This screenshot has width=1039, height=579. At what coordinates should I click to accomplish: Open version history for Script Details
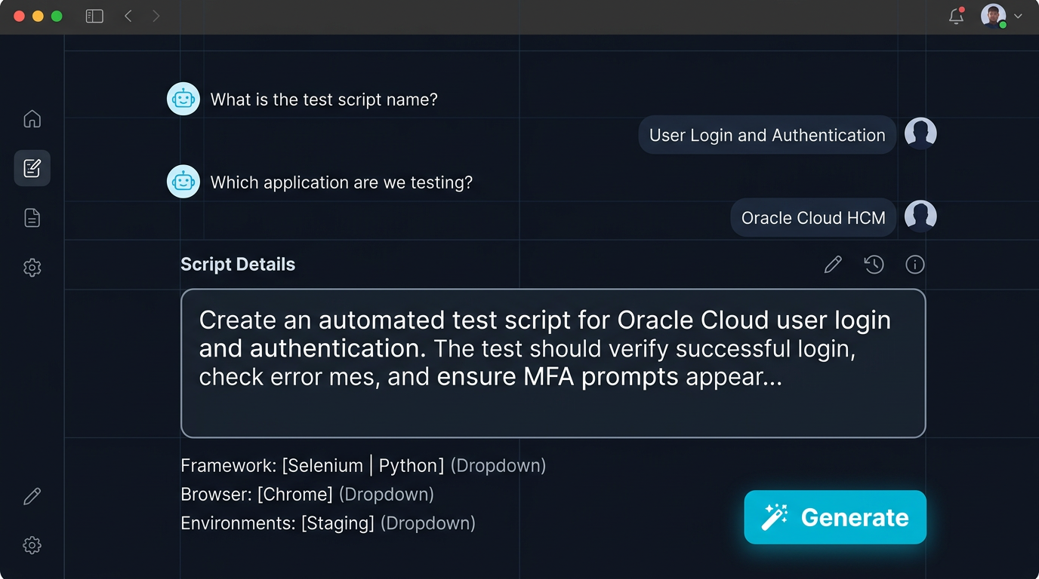874,264
